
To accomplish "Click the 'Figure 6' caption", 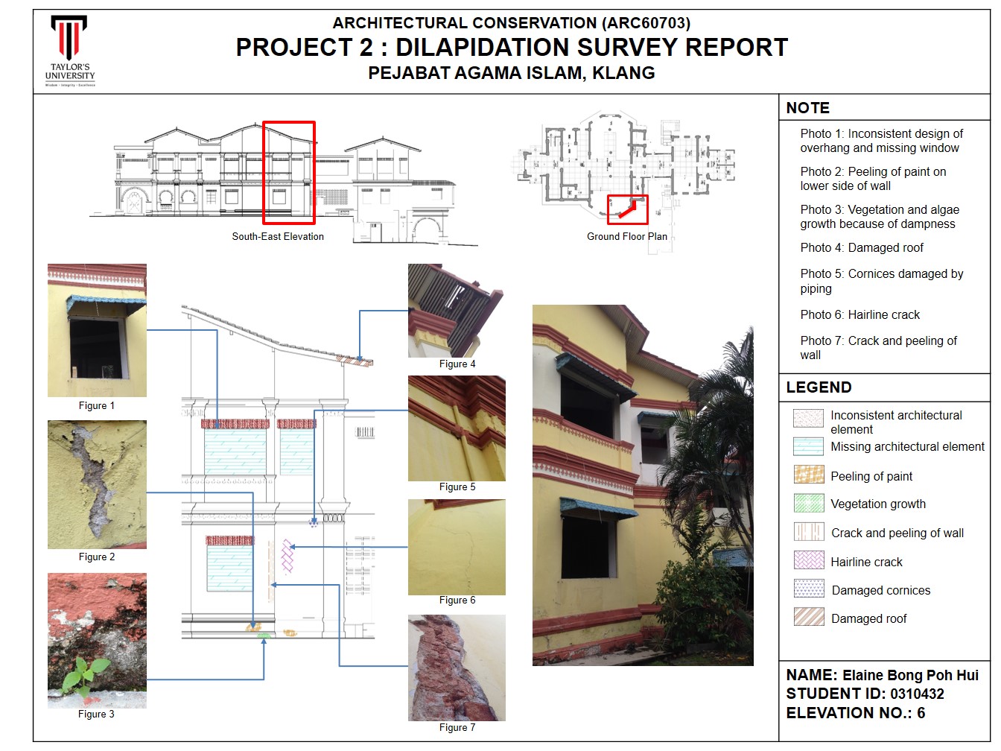I will point(457,601).
